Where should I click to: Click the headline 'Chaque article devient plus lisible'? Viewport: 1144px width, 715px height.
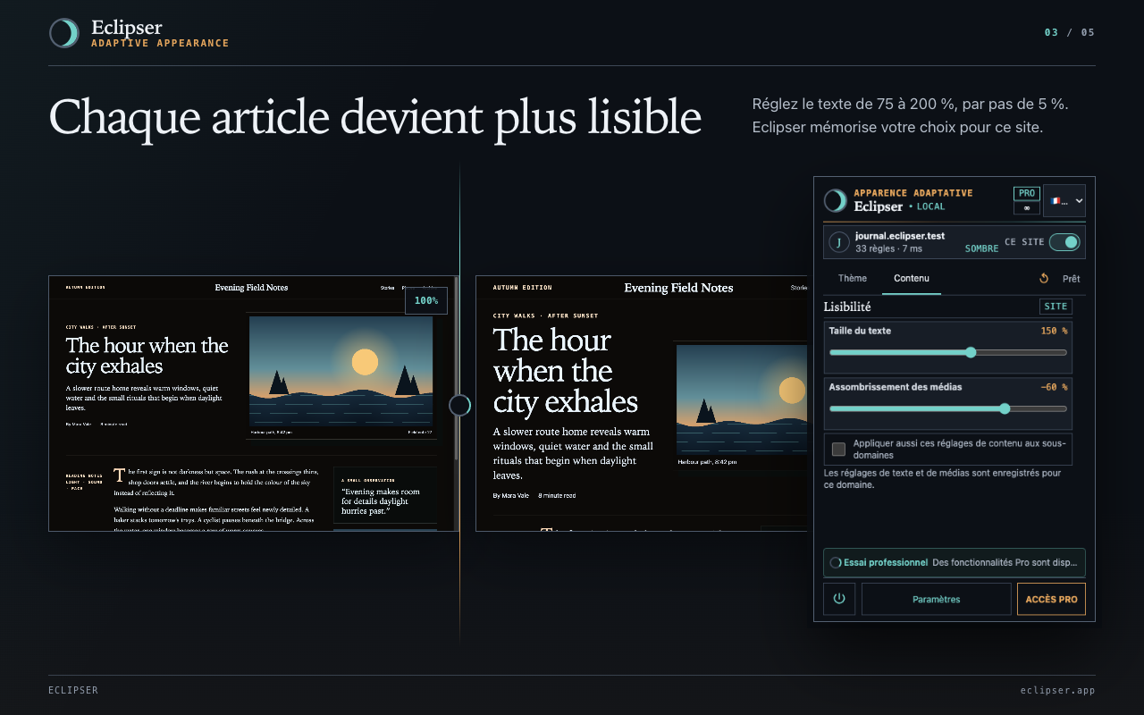pos(375,117)
